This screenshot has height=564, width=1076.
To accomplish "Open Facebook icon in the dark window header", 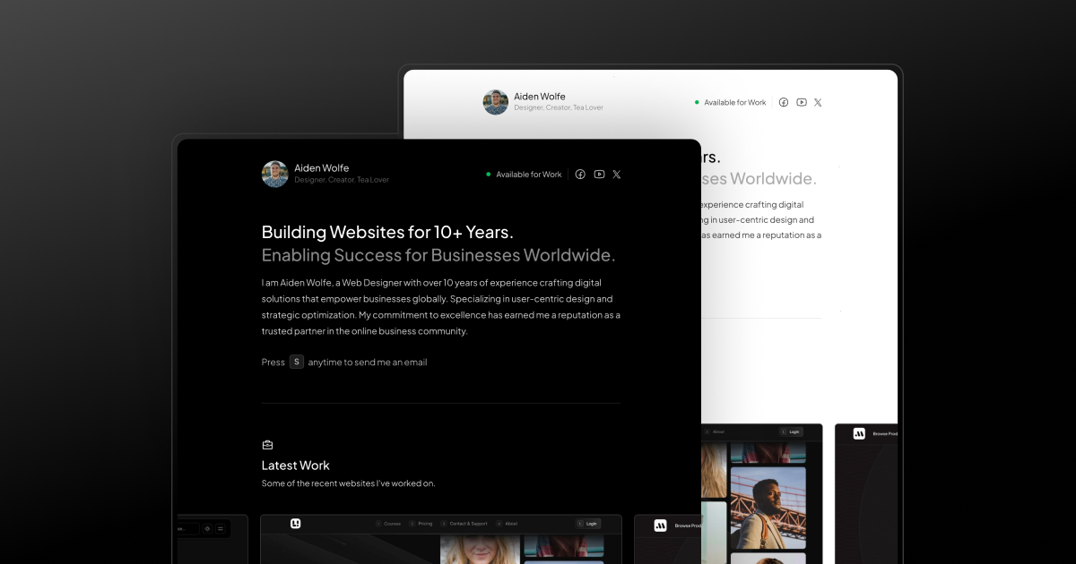I will (580, 175).
